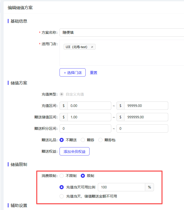Image resolution: width=184 pixels, height=210 pixels.
Task: Click the 充值区间 maximum amount field
Action: (146, 106)
